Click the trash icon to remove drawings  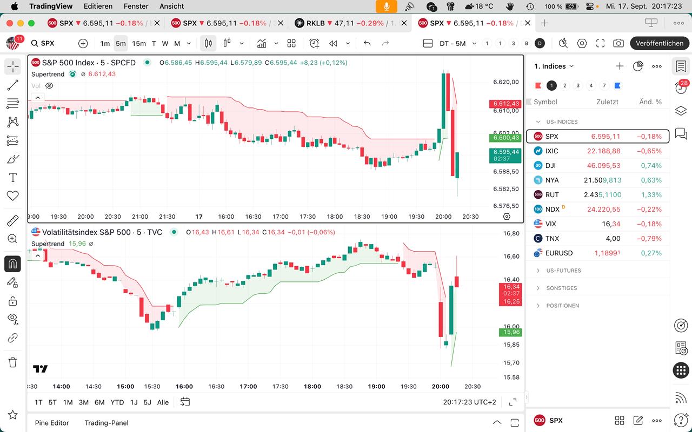coord(12,362)
